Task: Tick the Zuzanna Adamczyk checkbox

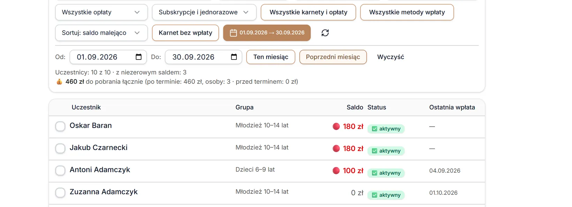Action: (60, 193)
